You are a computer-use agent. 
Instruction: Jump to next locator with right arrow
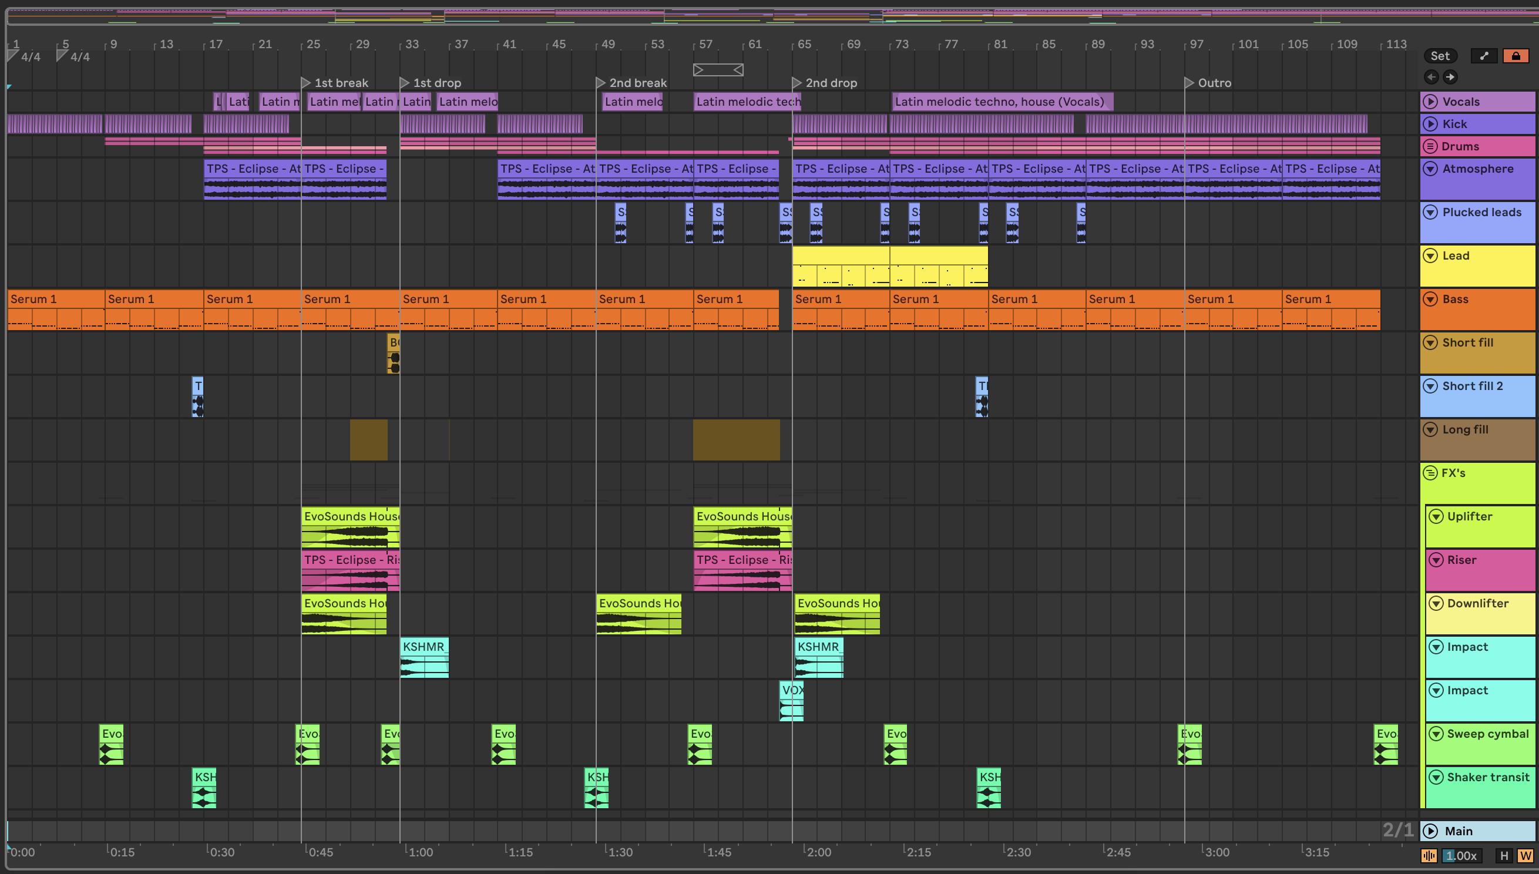click(1450, 77)
